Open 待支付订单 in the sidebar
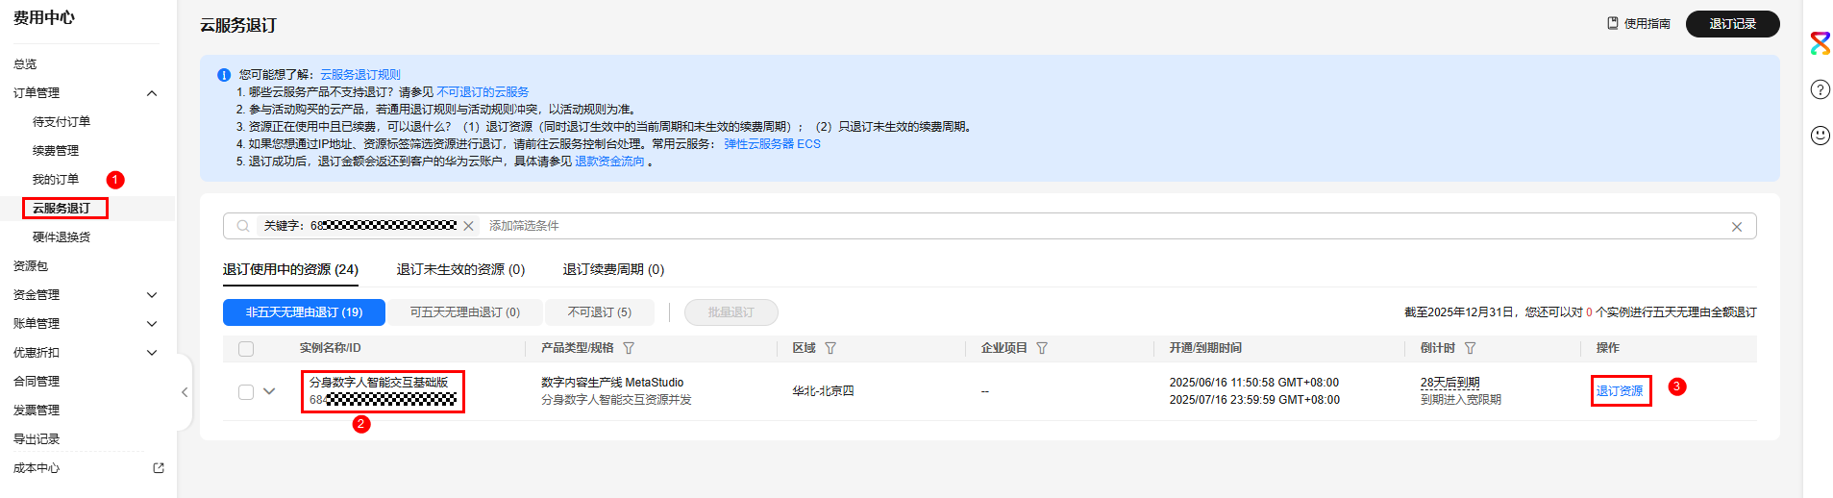The image size is (1833, 498). point(62,122)
